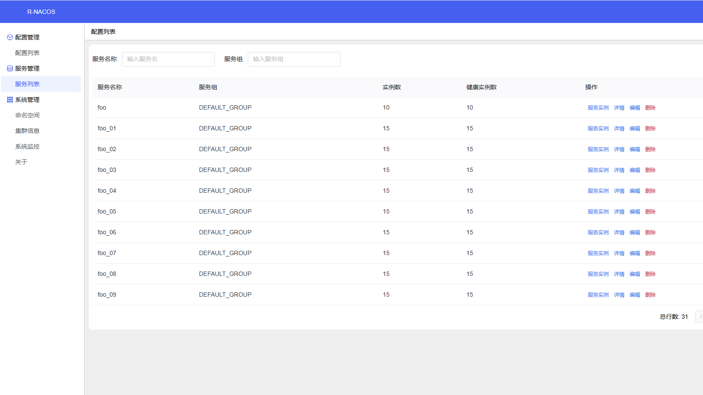703x395 pixels.
Task: Click 编辑 for service foo
Action: [x=635, y=108]
